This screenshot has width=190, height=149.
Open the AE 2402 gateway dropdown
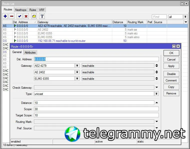(x=77, y=72)
